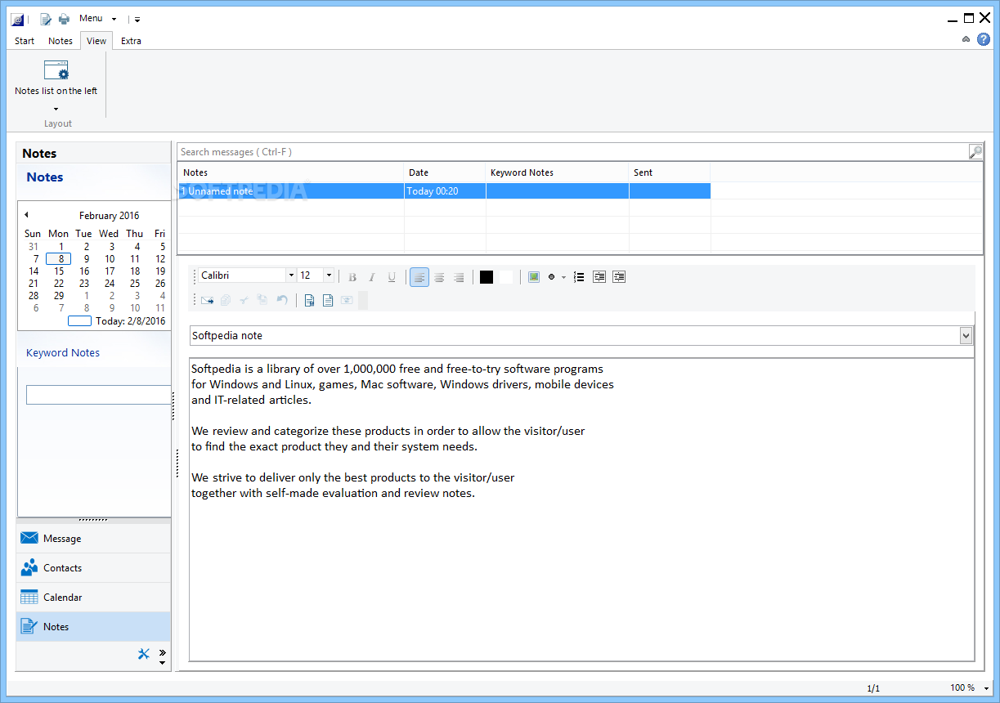The image size is (1000, 703).
Task: Toggle italic formatting
Action: click(x=372, y=277)
